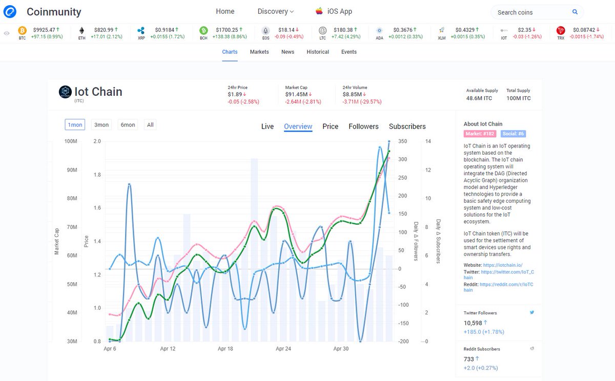This screenshot has height=381, width=615.
Task: Click the BCH price $1700.25
Action: point(227,30)
